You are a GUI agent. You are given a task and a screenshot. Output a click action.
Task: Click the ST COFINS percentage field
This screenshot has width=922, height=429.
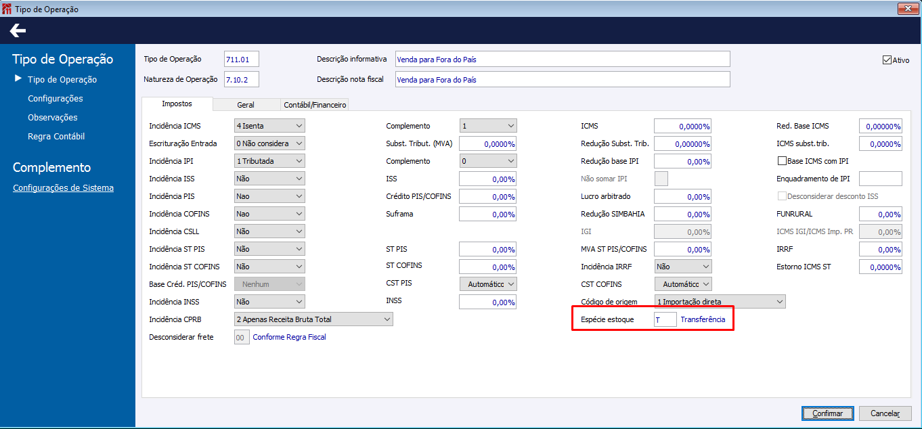(488, 267)
